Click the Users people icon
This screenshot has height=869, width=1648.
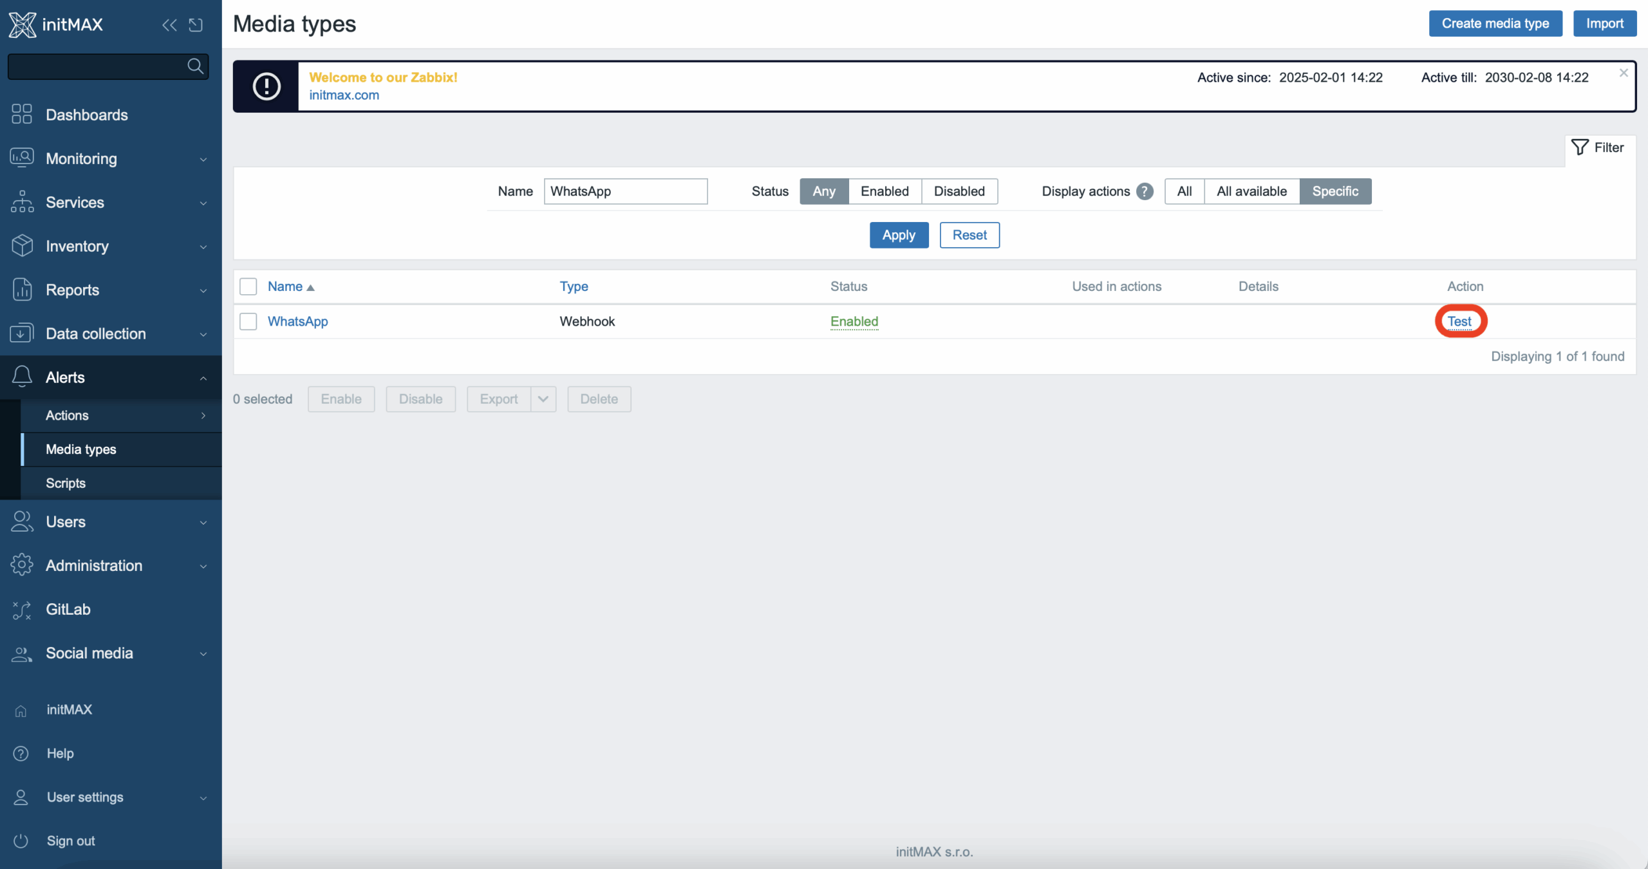22,521
